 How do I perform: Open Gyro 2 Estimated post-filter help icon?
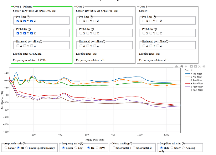click(104, 42)
